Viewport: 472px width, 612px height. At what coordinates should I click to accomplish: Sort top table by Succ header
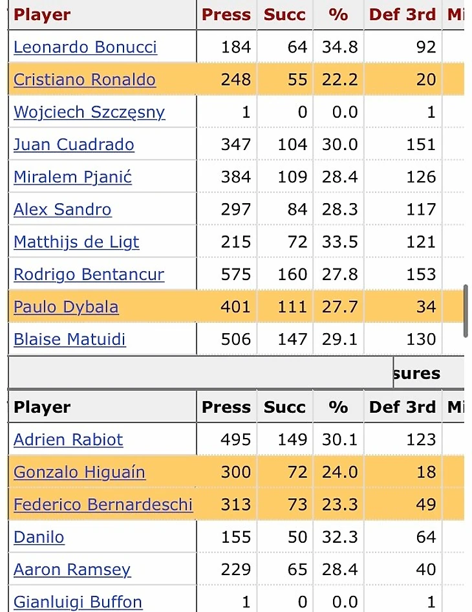[x=284, y=14]
